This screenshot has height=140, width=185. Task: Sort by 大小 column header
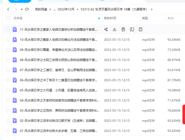click(171, 18)
